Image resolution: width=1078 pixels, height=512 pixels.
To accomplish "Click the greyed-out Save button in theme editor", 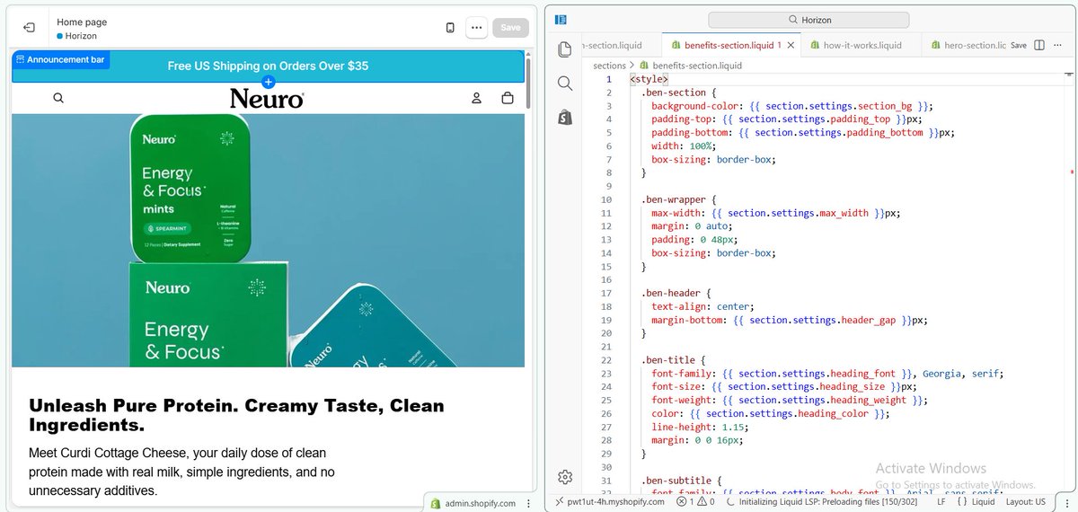I will pyautogui.click(x=510, y=28).
